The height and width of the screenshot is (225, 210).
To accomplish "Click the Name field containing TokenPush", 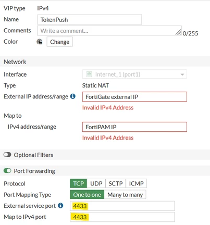I will pos(90,19).
